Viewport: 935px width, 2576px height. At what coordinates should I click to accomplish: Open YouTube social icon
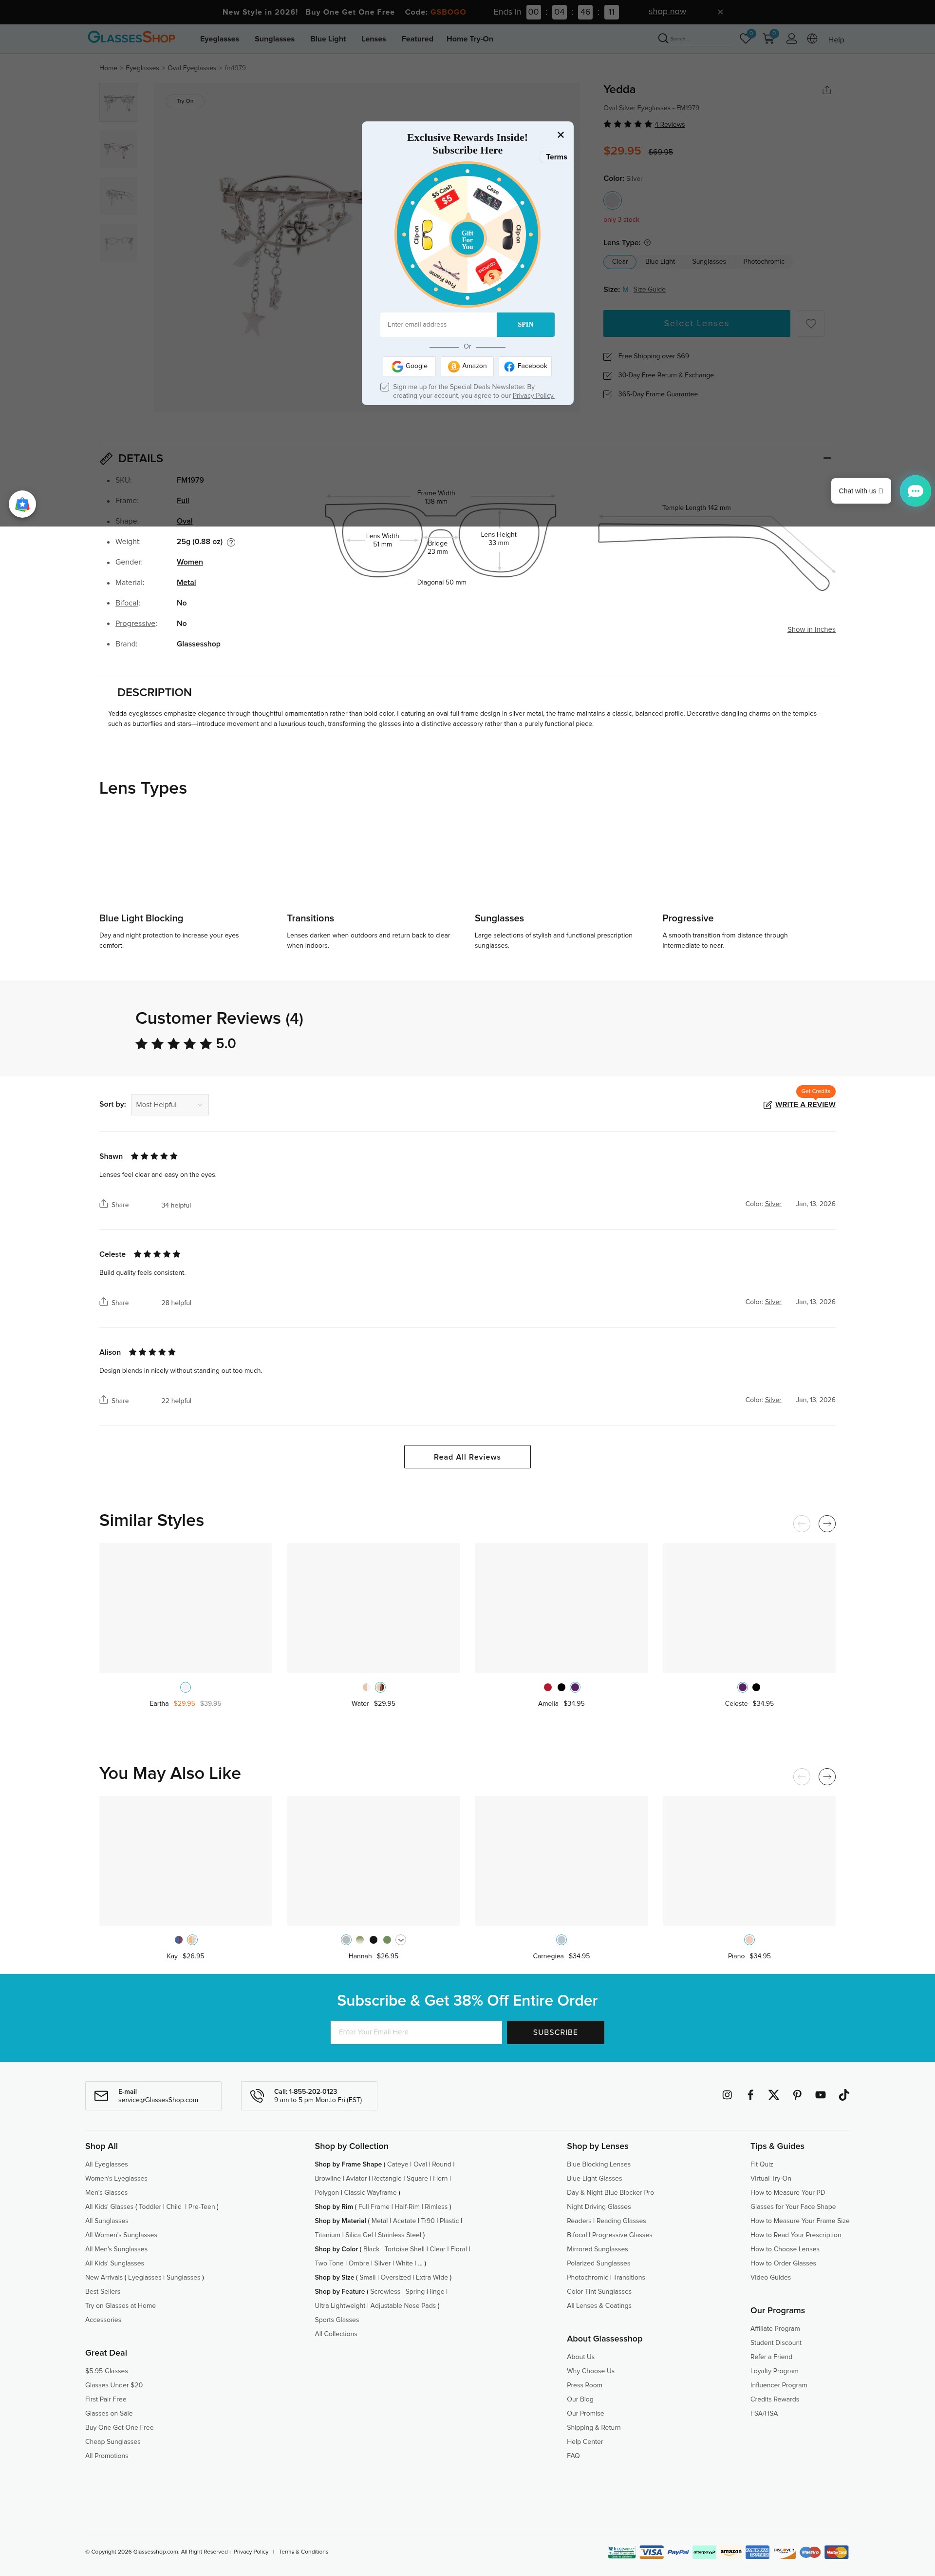tap(820, 2094)
